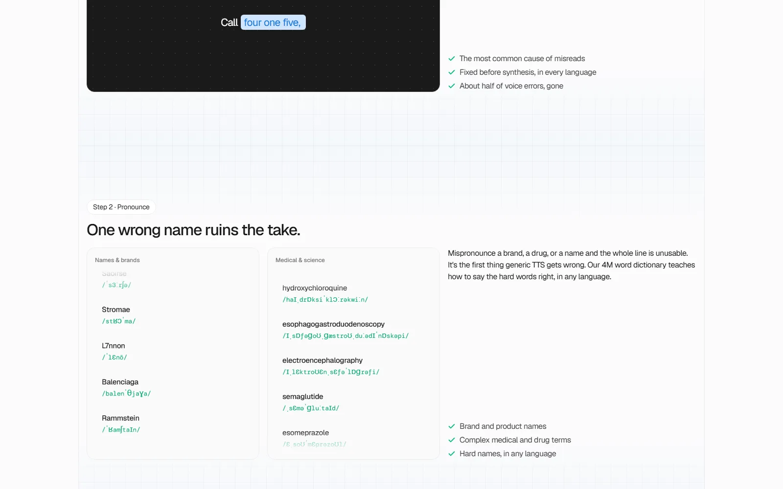This screenshot has width=783, height=489.
Task: Click the word 'Call' in the dark demo panel
Action: pyautogui.click(x=229, y=22)
